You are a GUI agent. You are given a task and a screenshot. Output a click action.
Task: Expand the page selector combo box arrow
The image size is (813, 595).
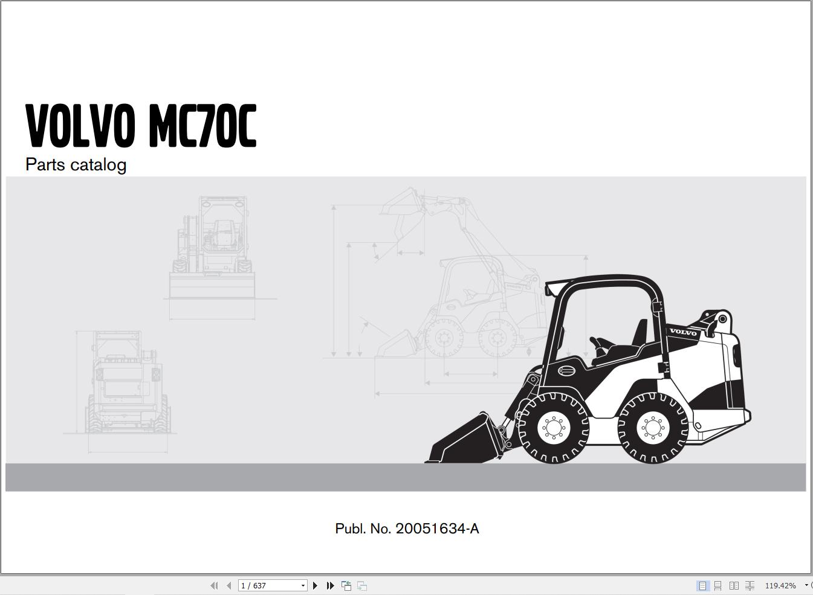click(x=303, y=585)
